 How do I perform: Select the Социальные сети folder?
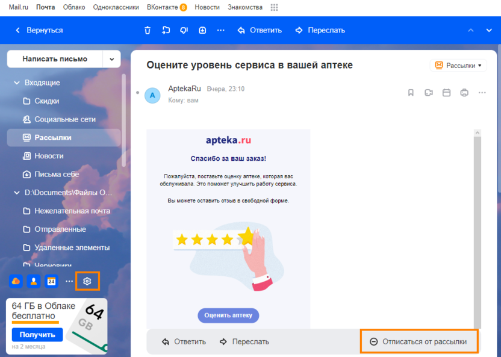tap(65, 119)
